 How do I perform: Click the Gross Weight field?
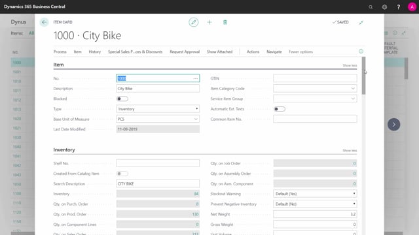315,225
